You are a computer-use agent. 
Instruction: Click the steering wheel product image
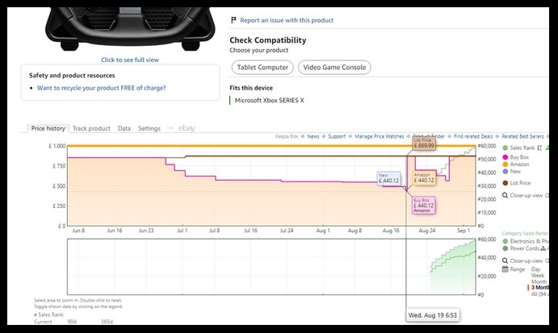coord(130,28)
